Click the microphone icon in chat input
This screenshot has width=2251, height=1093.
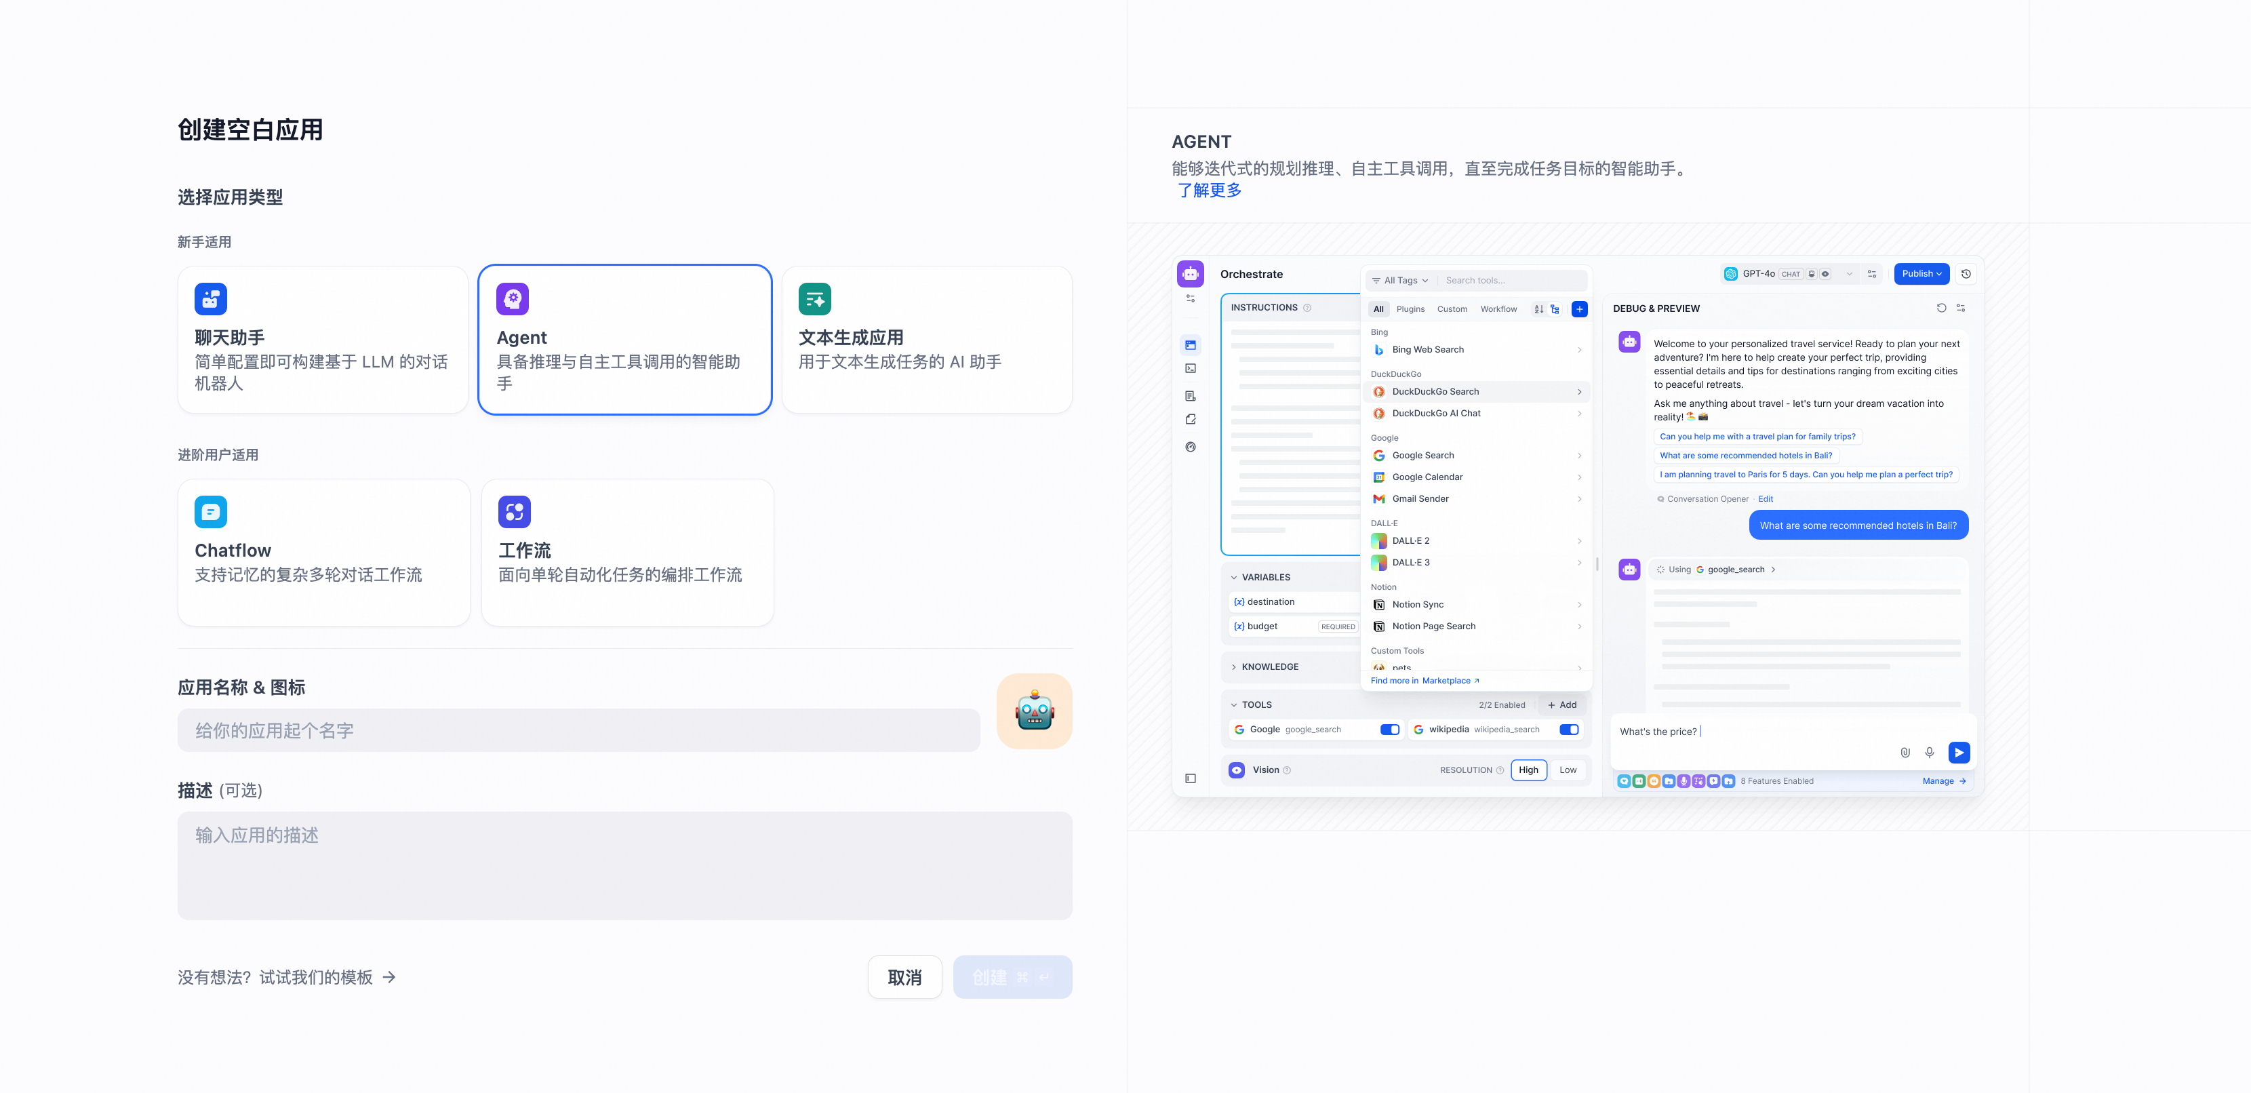(1930, 752)
